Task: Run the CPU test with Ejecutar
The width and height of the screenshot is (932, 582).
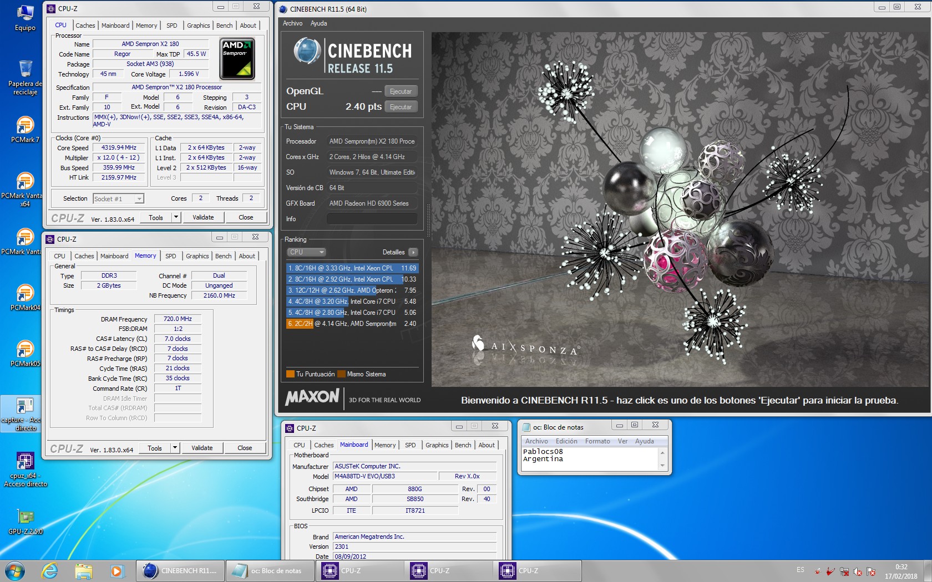Action: [401, 107]
